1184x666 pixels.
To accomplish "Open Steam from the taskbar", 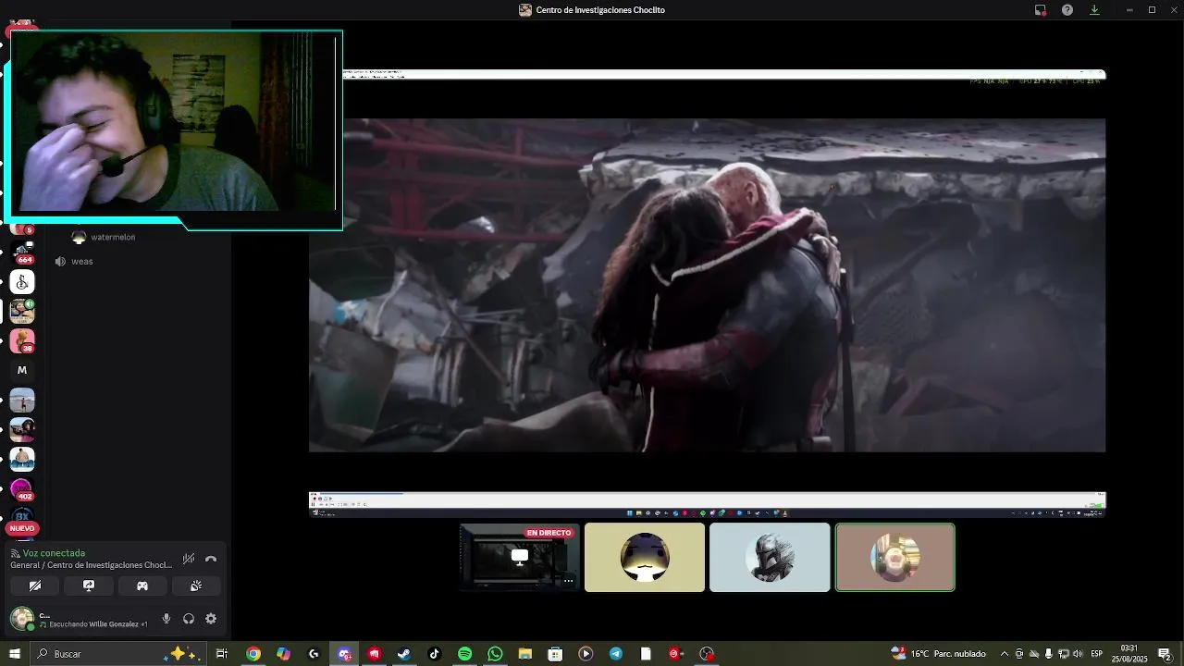I will pos(404,654).
